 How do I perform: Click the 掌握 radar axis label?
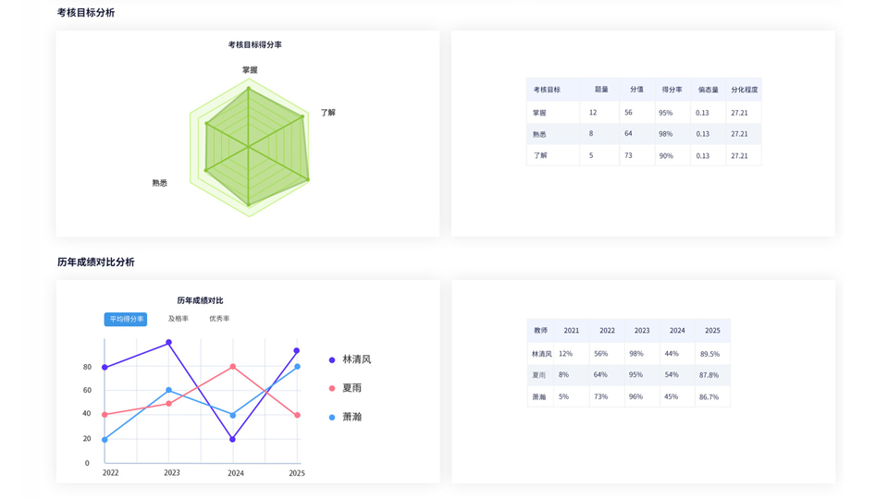(250, 70)
